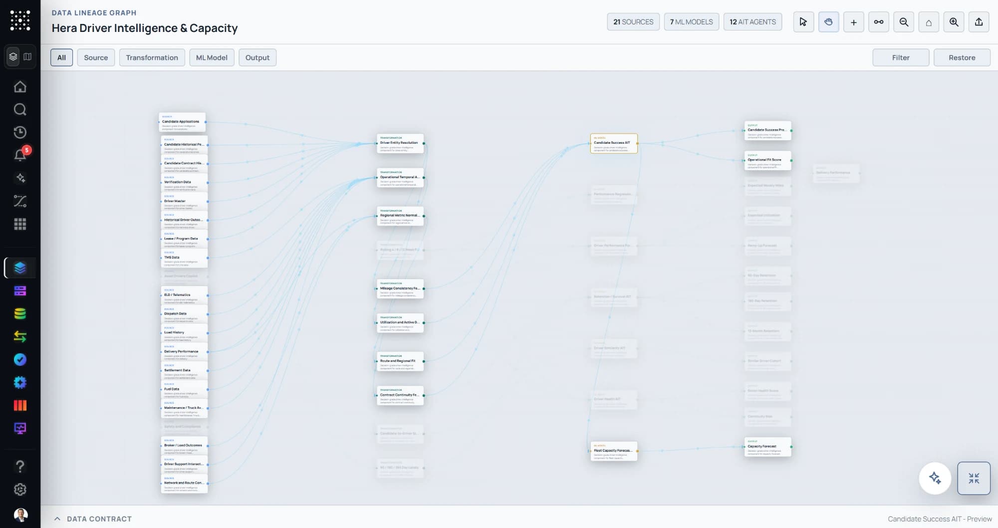Open the sidebar search icon

(20, 109)
